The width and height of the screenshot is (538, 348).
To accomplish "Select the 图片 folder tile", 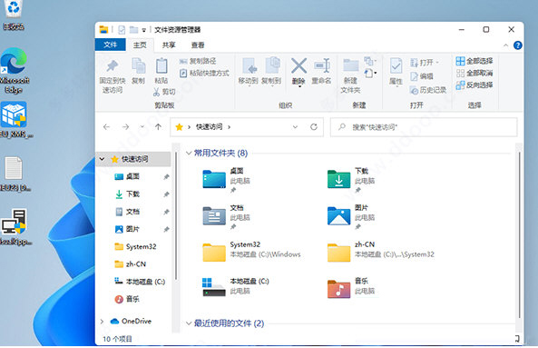I will 351,216.
